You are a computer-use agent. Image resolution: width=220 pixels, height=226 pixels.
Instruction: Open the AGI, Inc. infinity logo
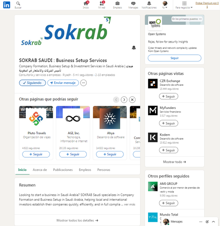73,118
